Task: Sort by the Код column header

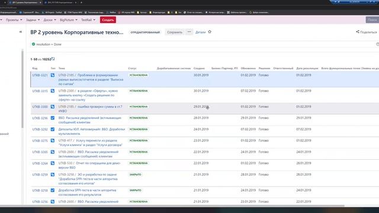Action: click(35, 69)
